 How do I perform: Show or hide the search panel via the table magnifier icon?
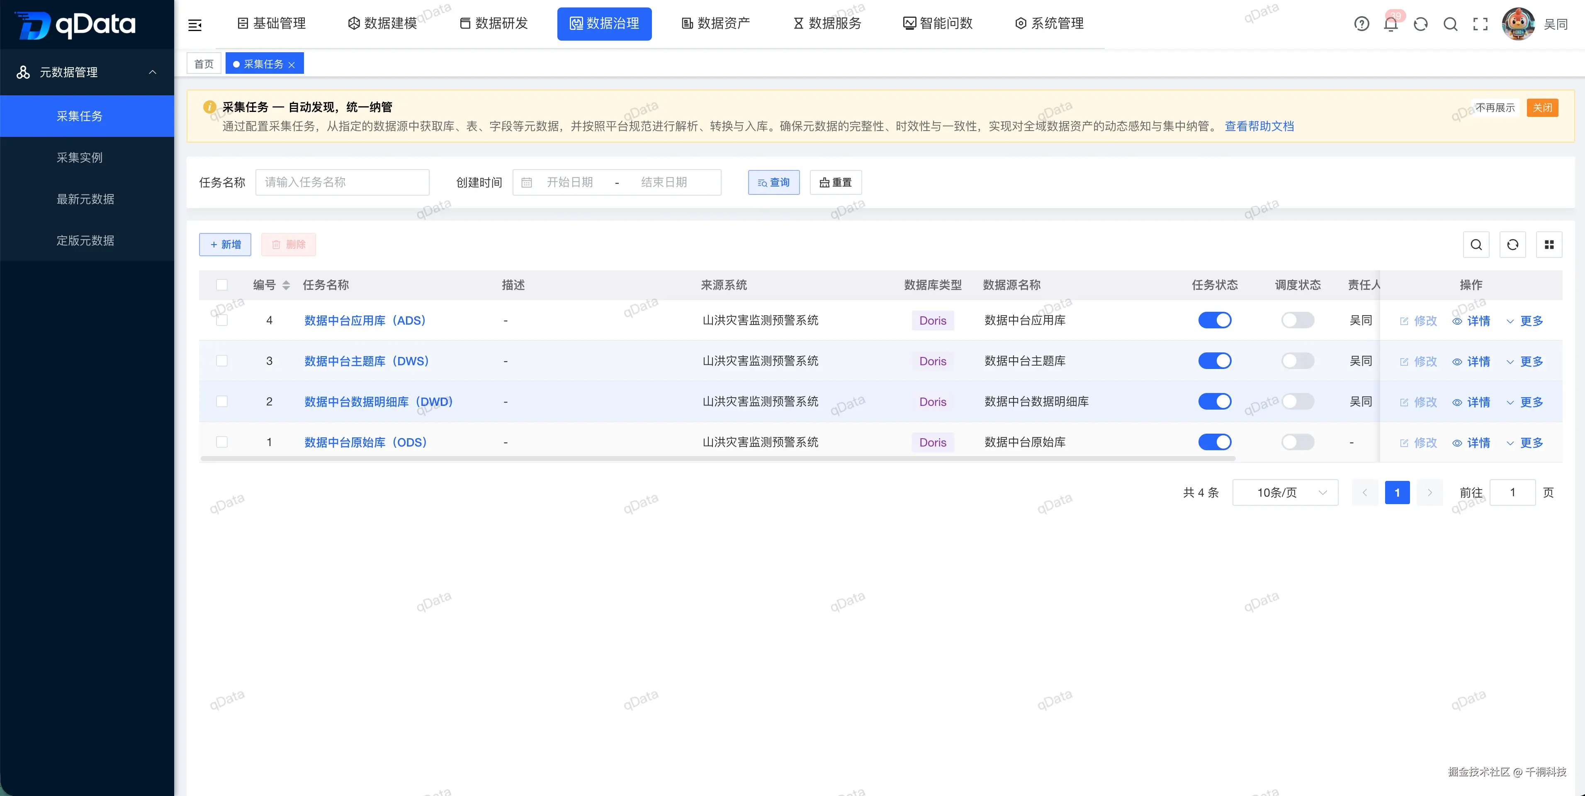pos(1476,245)
